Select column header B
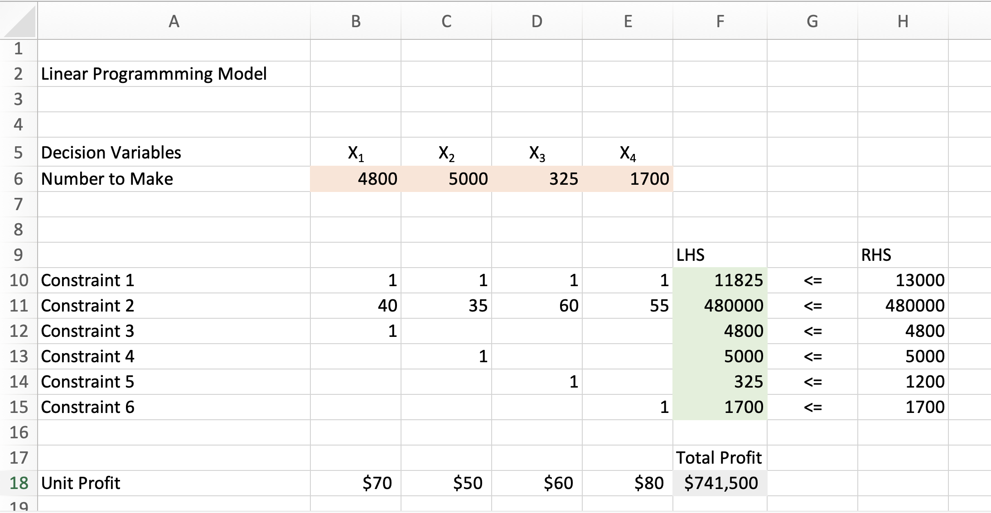The image size is (991, 513). [355, 20]
